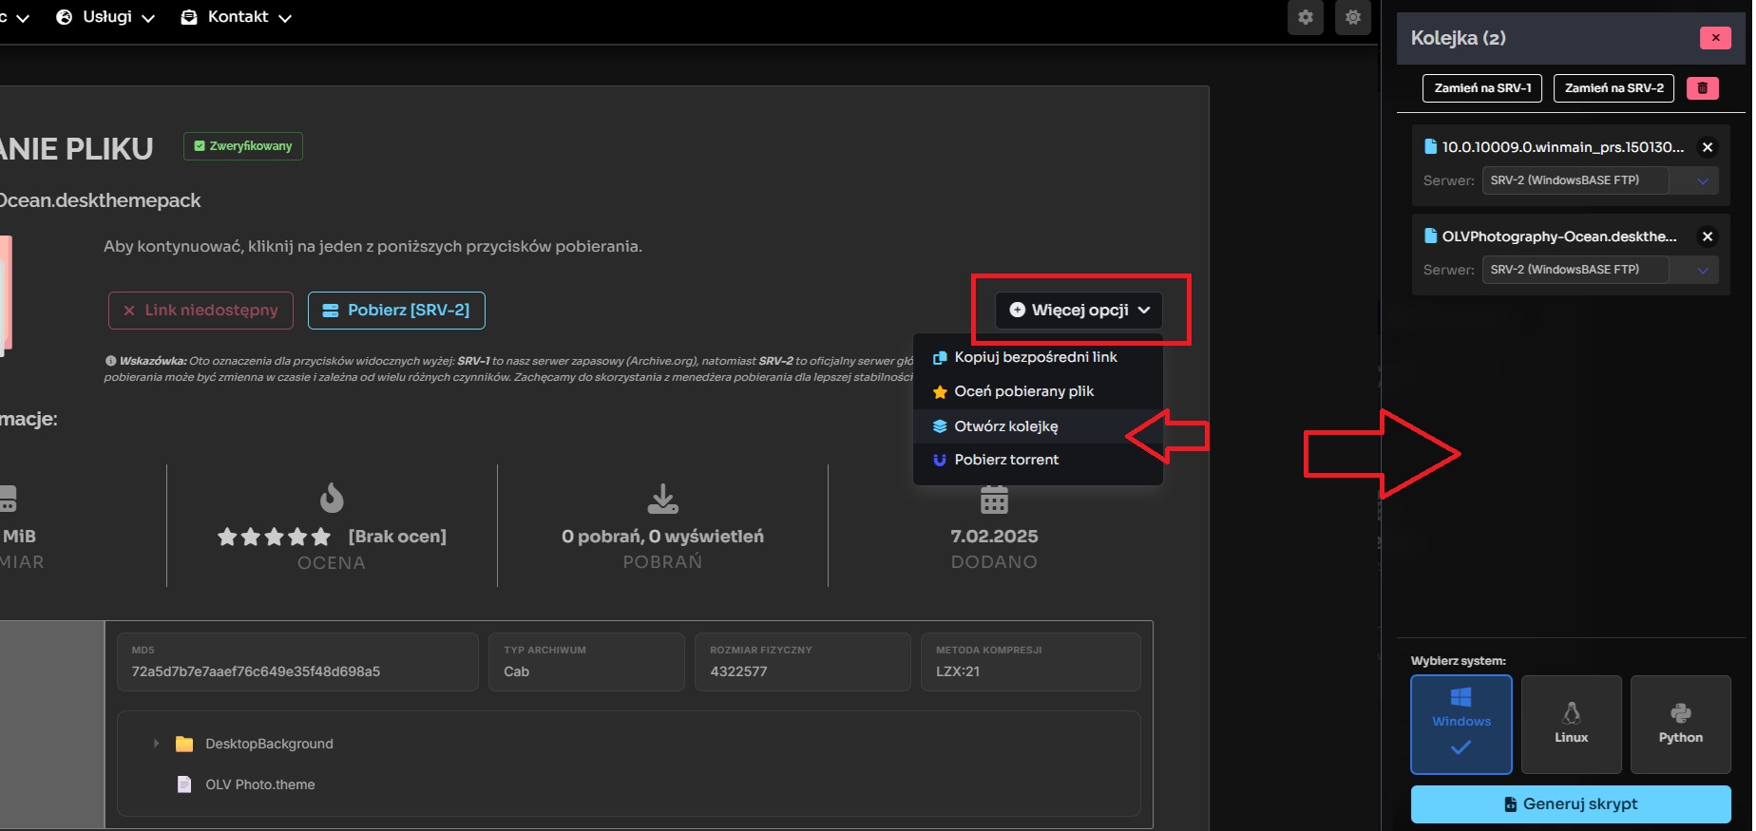This screenshot has height=831, width=1756.
Task: Open server dropdown for OLVPhotography file
Action: pyautogui.click(x=1599, y=270)
